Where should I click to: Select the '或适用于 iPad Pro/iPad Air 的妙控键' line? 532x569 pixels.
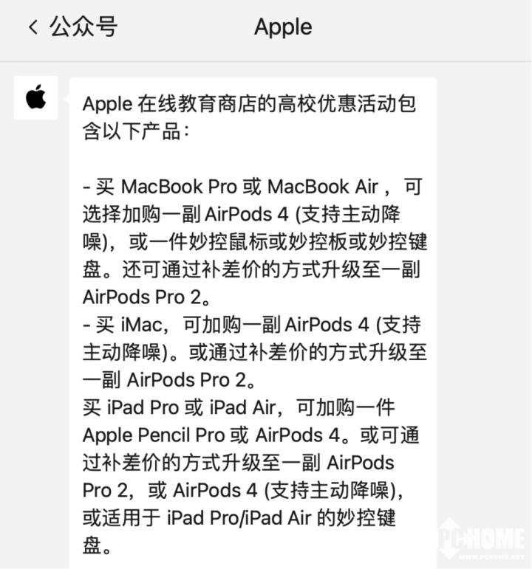click(x=239, y=518)
